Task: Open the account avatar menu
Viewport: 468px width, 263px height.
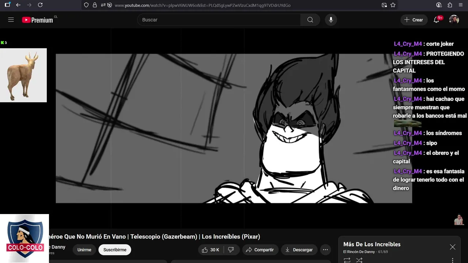Action: [x=454, y=20]
